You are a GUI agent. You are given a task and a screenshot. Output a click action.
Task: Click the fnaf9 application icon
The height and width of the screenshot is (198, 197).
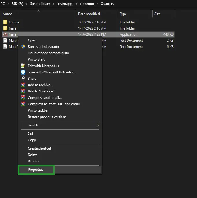tap(5, 34)
